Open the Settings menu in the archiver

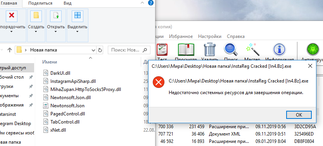pos(210,36)
